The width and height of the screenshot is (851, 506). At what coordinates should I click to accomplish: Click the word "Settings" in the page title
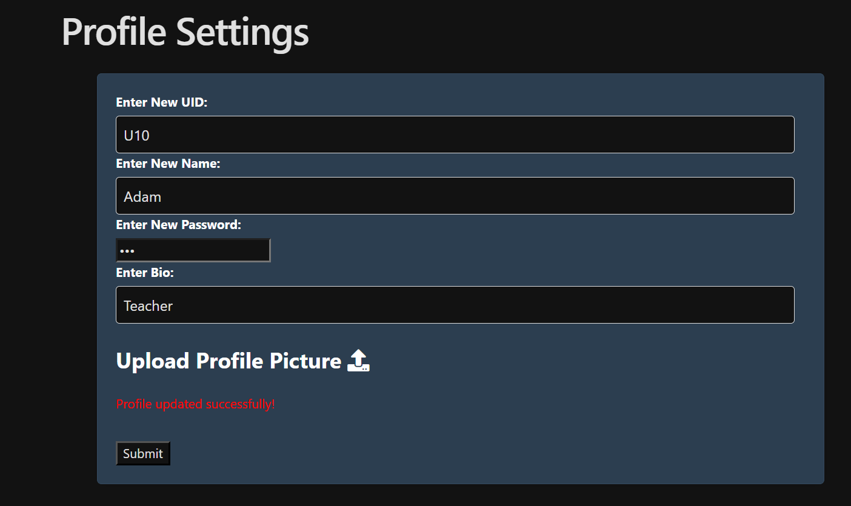[x=242, y=32]
